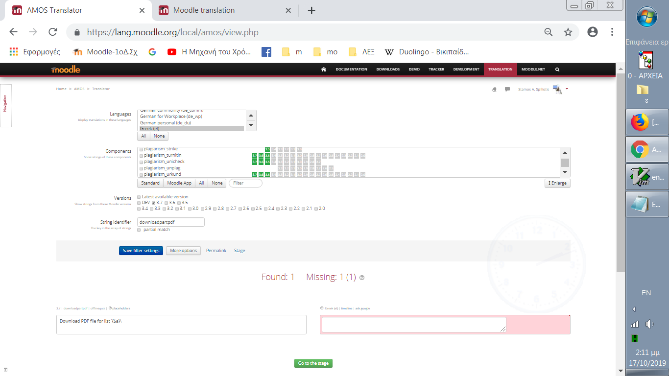Select Moodle App components button
669x376 pixels.
pos(179,183)
